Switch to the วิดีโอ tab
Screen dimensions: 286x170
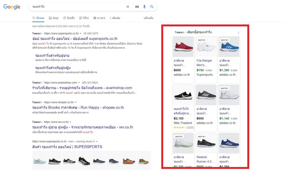pos(84,18)
